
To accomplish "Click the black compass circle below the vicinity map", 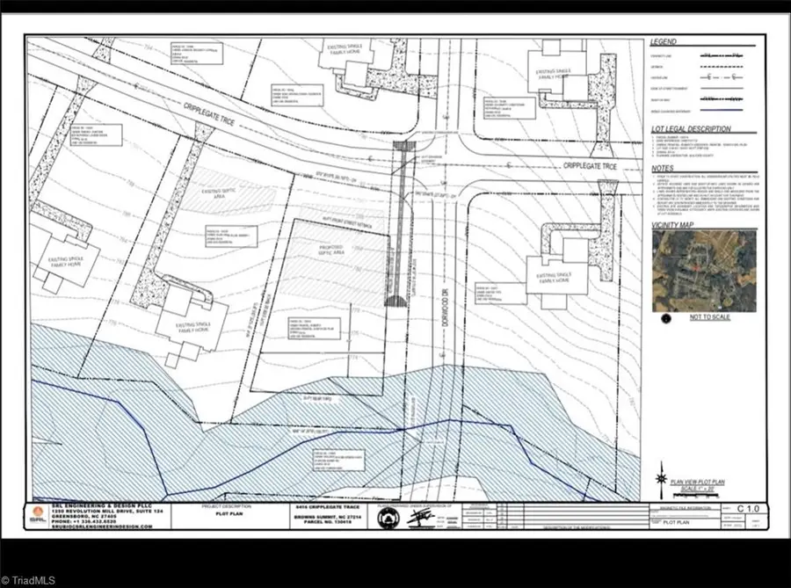I will pos(666,318).
